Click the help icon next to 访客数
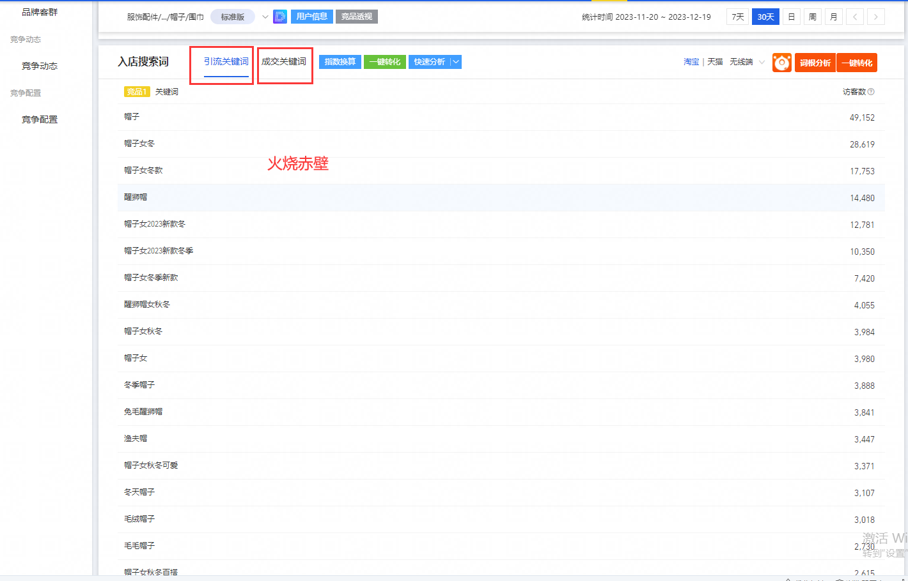Viewport: 908px width, 581px height. point(871,92)
